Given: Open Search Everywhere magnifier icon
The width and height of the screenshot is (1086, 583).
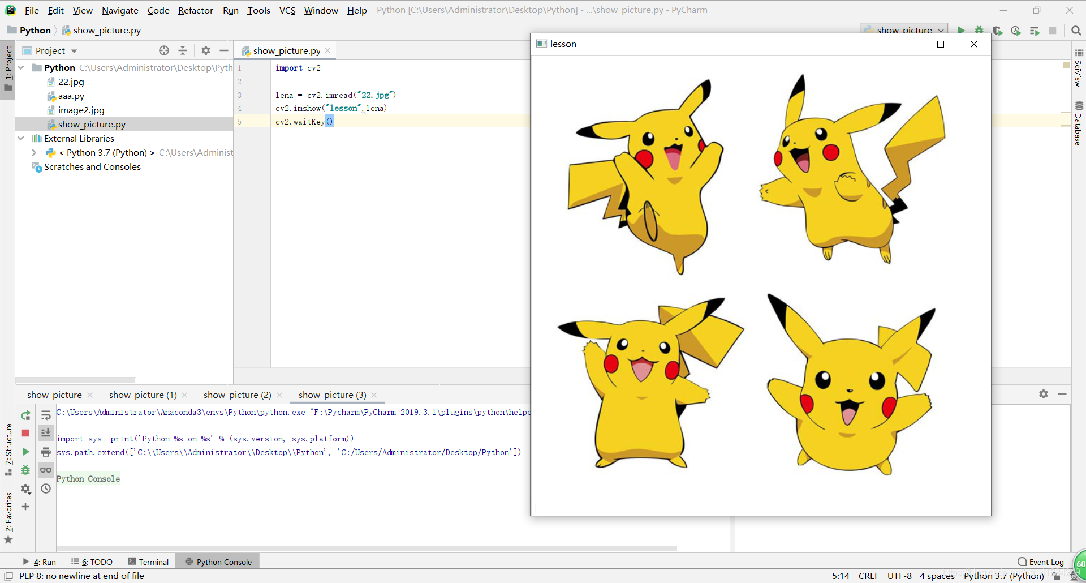Looking at the screenshot, I should (1076, 31).
